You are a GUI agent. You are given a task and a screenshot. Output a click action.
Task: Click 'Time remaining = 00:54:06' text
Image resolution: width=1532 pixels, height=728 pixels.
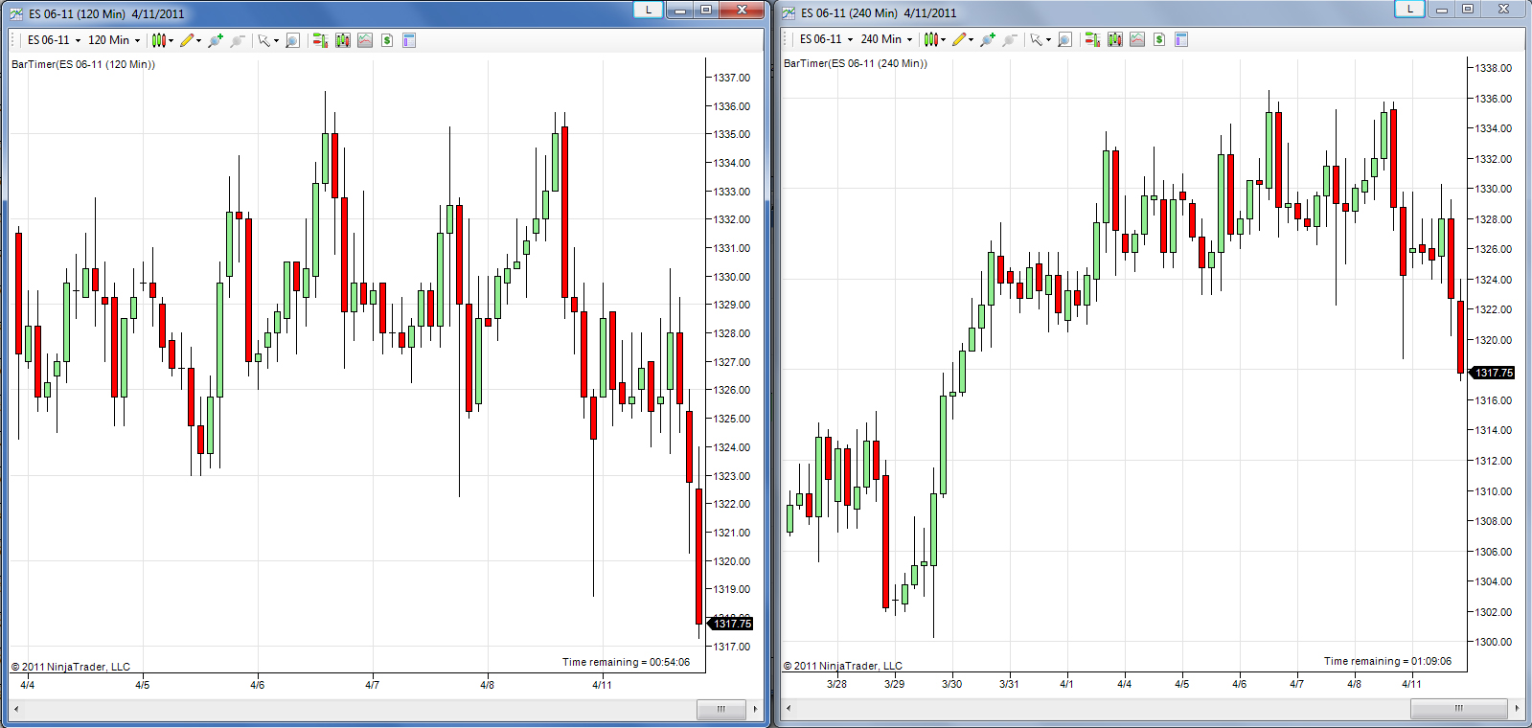tap(626, 662)
